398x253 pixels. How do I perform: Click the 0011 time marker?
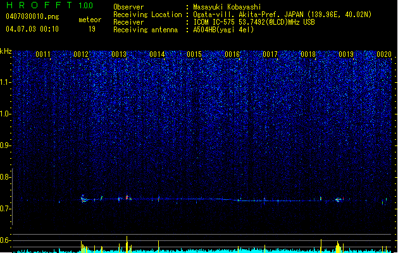click(x=43, y=54)
